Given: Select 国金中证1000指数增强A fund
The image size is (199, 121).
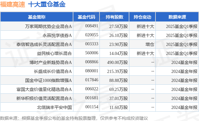Looking at the screenshot, I should [x=49, y=80].
